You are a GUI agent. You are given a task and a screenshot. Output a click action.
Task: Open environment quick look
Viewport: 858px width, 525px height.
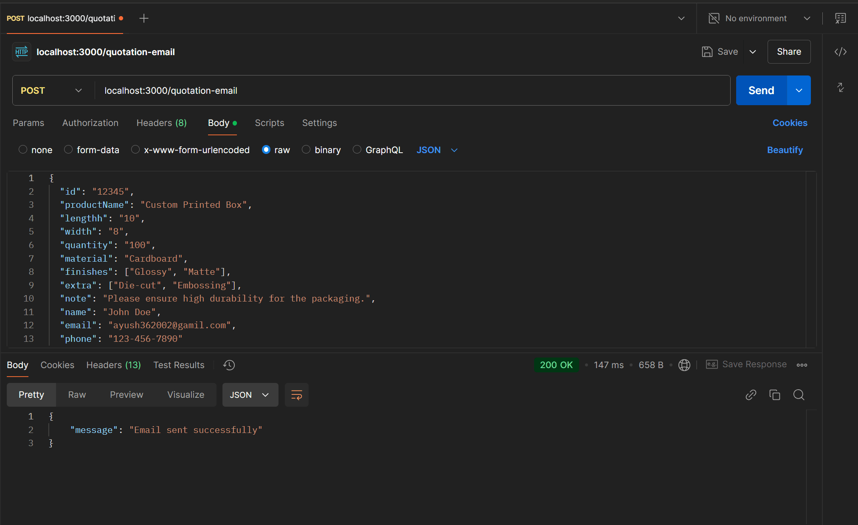(841, 18)
